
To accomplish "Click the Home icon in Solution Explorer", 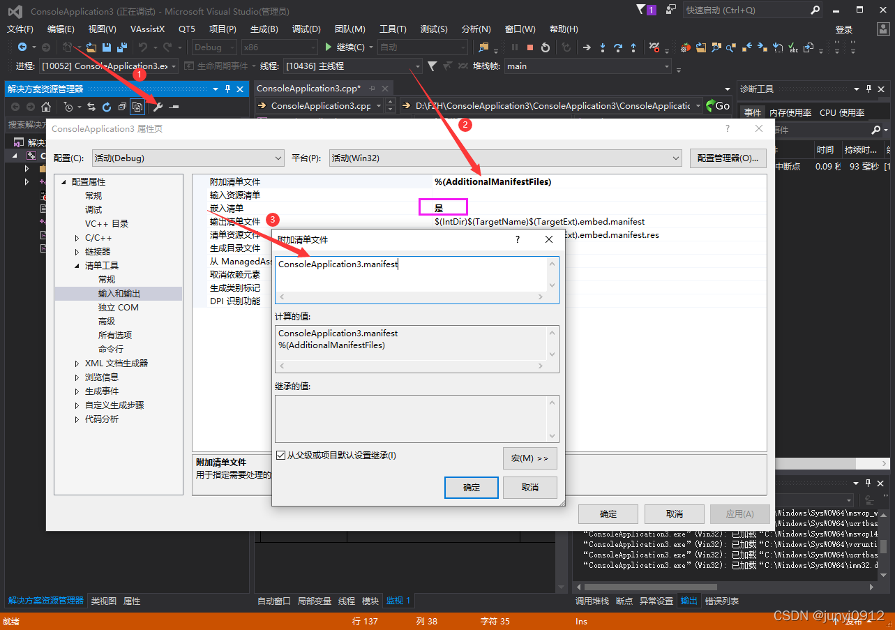I will point(46,107).
